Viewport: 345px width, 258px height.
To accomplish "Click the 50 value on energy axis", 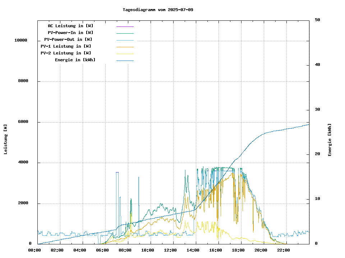I will 317,20.
